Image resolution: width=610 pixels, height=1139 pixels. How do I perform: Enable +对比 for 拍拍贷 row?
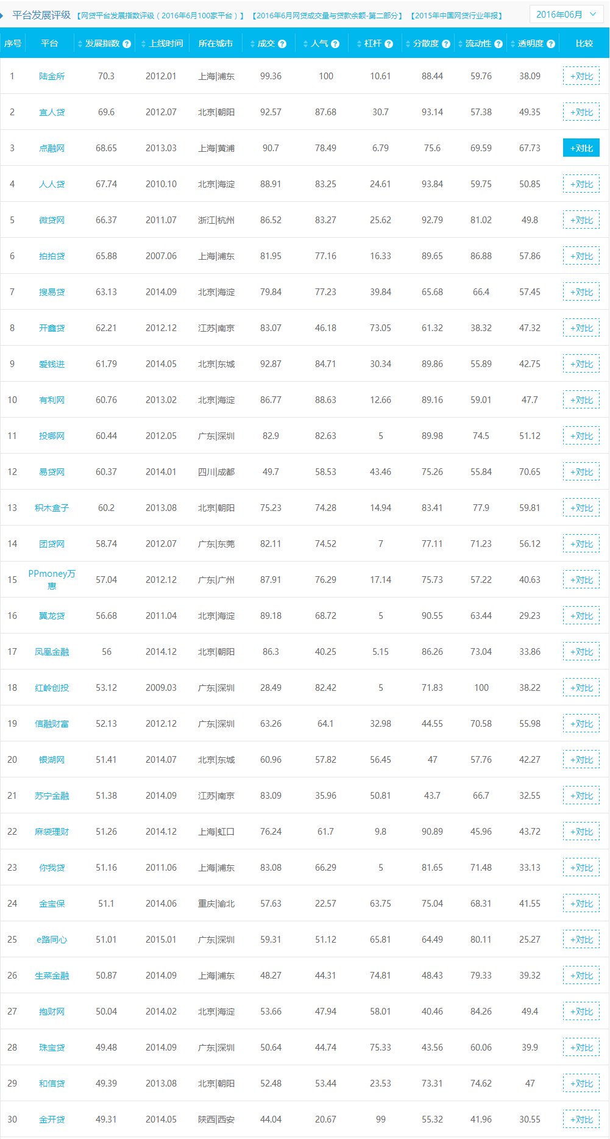(581, 256)
